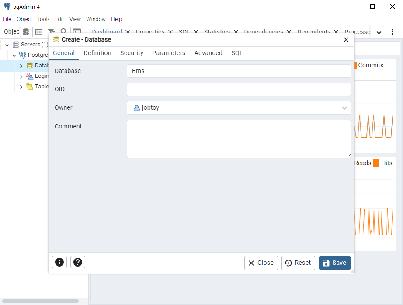Viewport: 403px width, 305px height.
Task: Open the Object menu
Action: [x=24, y=19]
